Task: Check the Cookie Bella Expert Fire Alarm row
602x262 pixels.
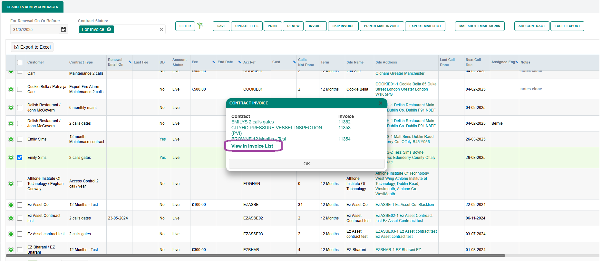Action: (20, 89)
